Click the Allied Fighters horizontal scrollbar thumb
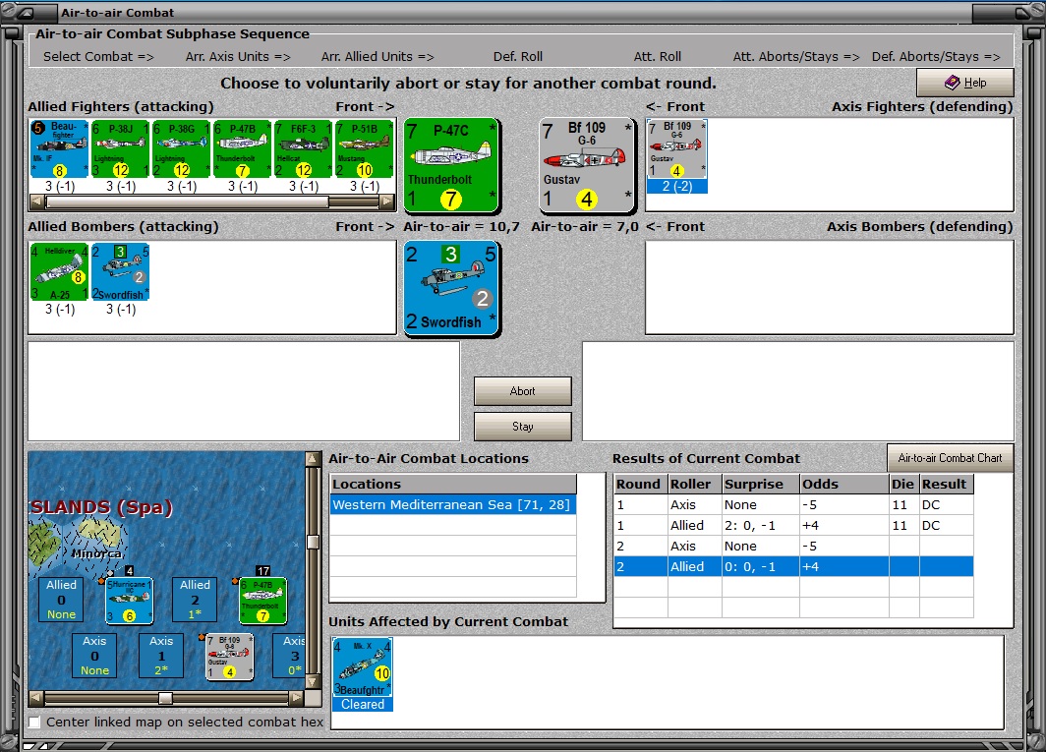 [x=187, y=201]
